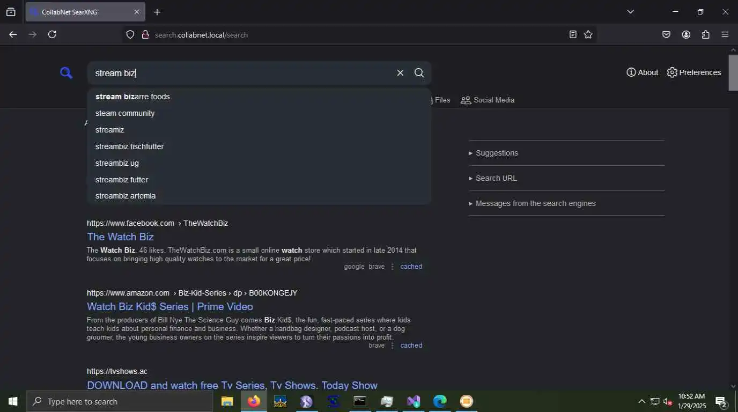The width and height of the screenshot is (738, 412).
Task: Open the notification center icon
Action: [721, 401]
